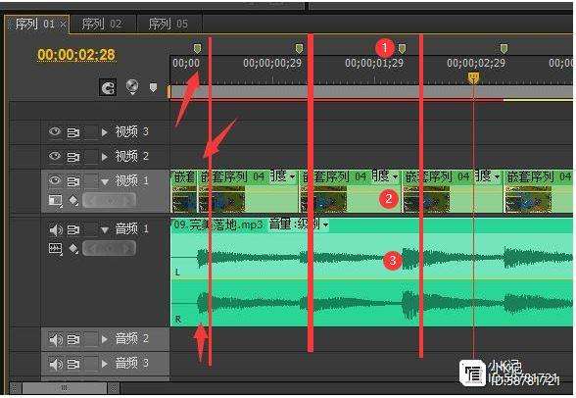This screenshot has width=576, height=398.
Task: Mute 音频 2 track with the speaker icon
Action: pos(56,339)
